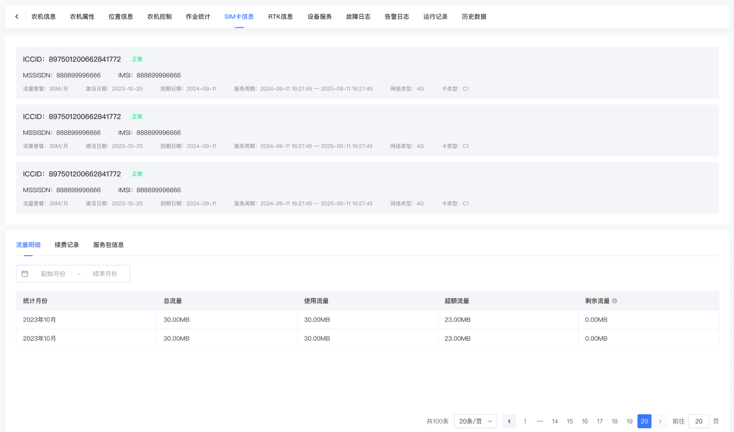Jump to page 14 in pagination
The image size is (734, 432).
(555, 421)
